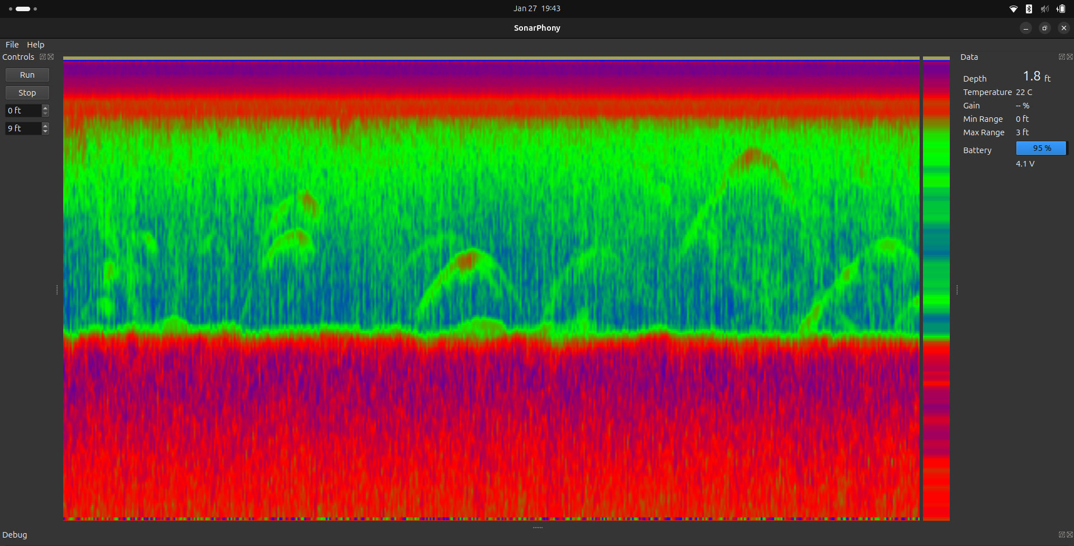The width and height of the screenshot is (1074, 546).
Task: Close the Debug panel
Action: 1070,535
